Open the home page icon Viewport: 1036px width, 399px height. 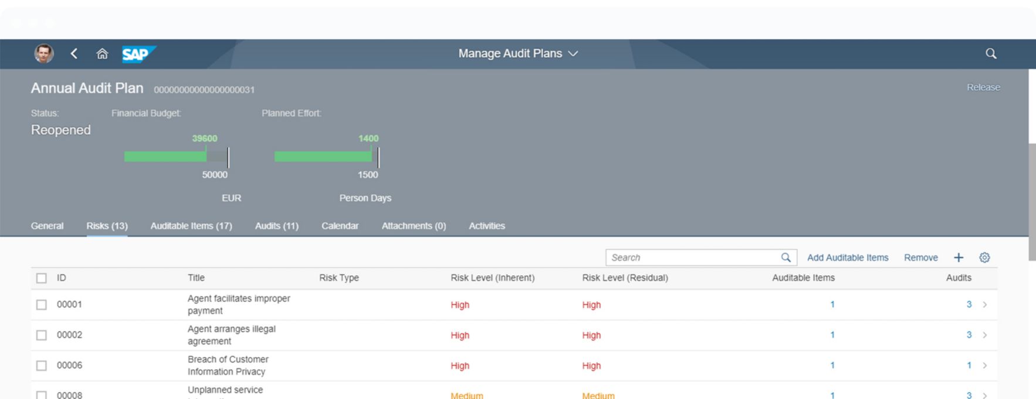[x=102, y=54]
